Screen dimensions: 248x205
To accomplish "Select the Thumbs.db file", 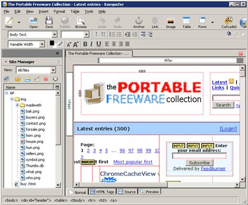I will (x=35, y=166).
